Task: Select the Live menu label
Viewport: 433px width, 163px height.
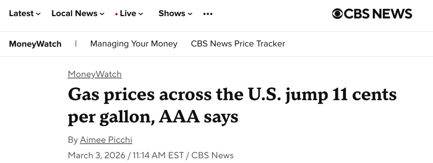Action: click(x=128, y=14)
